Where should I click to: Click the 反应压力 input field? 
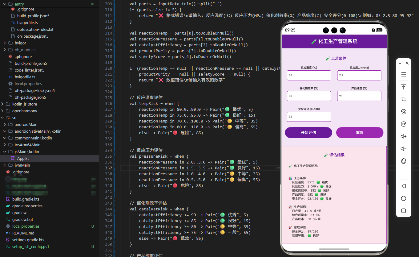(359, 75)
